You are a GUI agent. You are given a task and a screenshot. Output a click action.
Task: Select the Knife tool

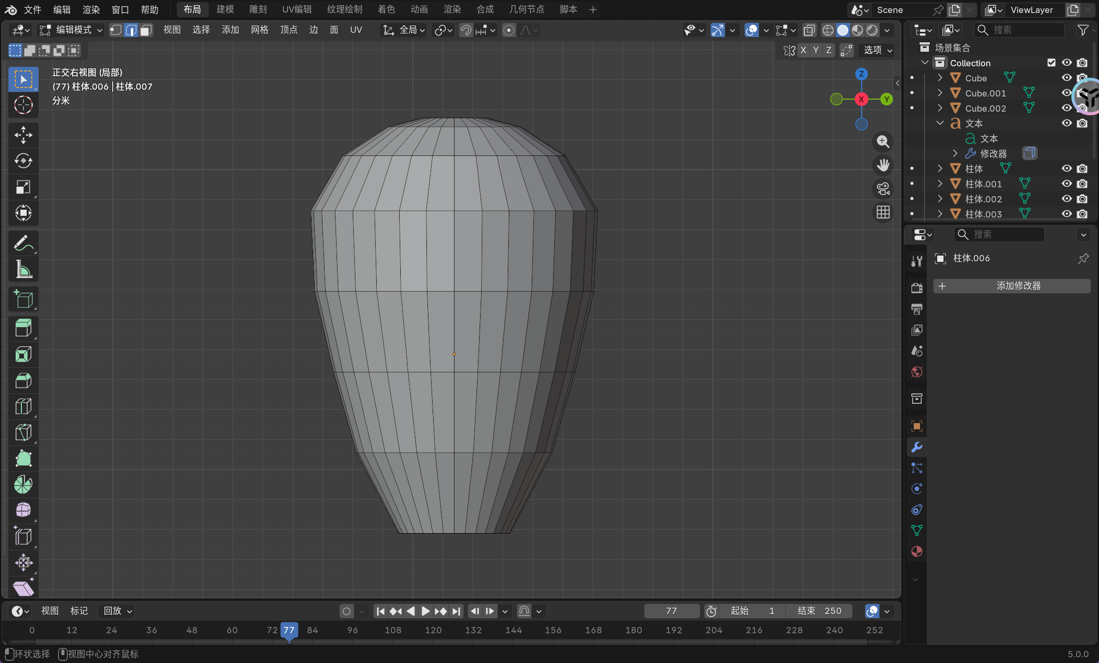[x=23, y=432]
